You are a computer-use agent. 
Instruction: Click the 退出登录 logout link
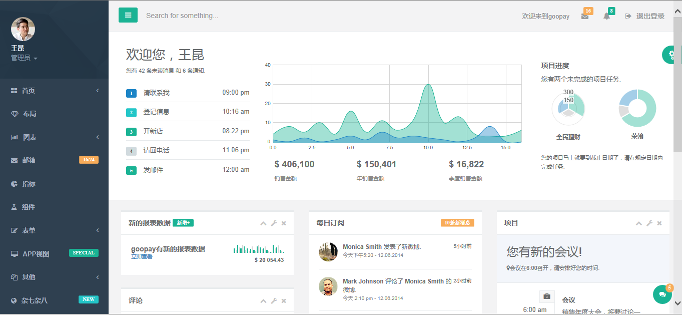click(x=645, y=16)
